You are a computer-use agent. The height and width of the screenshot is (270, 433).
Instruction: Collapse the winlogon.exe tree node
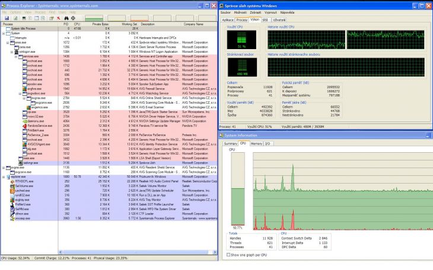pyautogui.click(x=12, y=52)
